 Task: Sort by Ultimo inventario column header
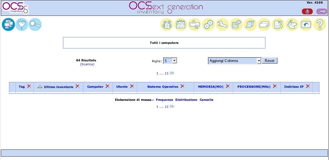58,87
